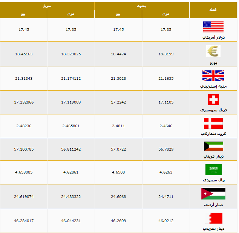239x233 pixels.
Task: Click the دولار امريكي currency label
Action: [213, 37]
